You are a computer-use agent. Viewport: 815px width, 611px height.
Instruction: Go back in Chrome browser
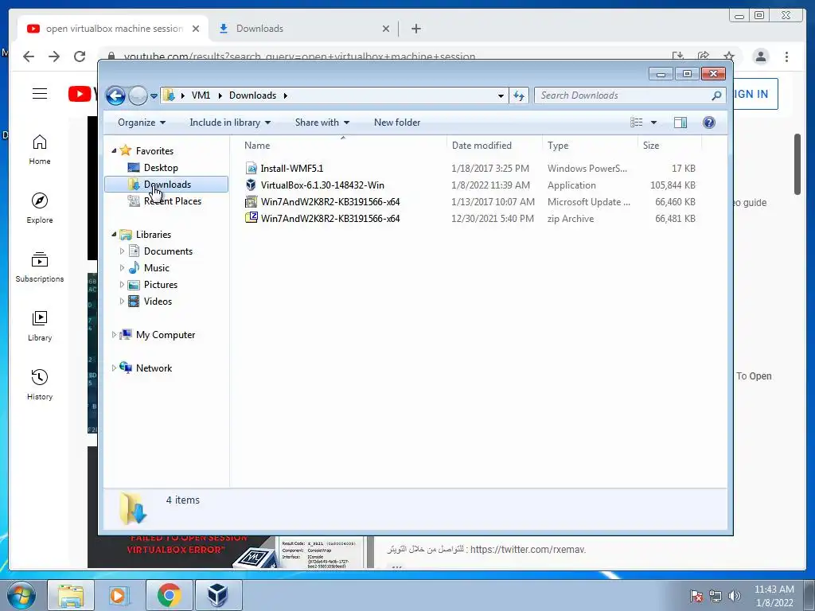[29, 56]
